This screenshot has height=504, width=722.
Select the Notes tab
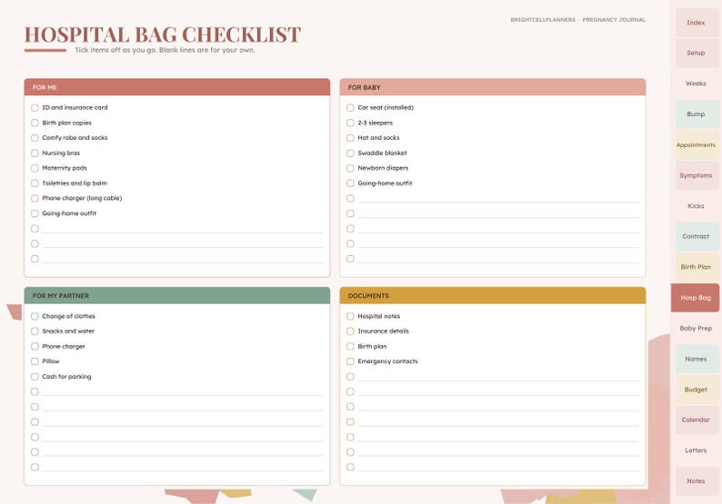click(697, 481)
